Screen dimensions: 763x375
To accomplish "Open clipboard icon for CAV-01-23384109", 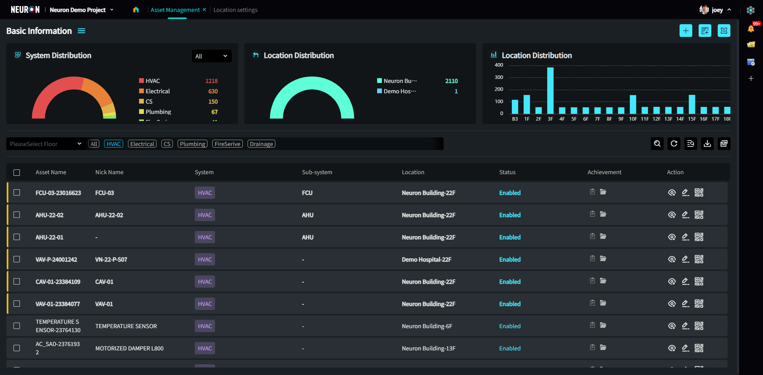I will [593, 281].
